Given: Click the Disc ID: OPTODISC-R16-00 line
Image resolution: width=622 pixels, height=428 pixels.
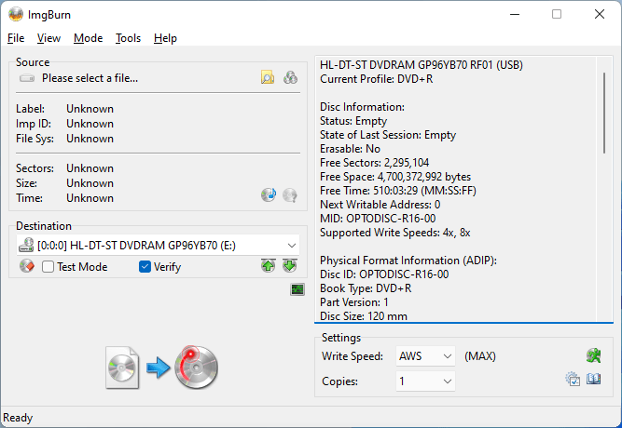Looking at the screenshot, I should [x=384, y=274].
